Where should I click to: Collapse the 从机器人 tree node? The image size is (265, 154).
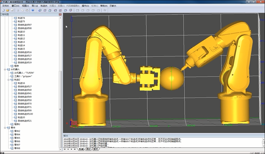(x=5, y=69)
